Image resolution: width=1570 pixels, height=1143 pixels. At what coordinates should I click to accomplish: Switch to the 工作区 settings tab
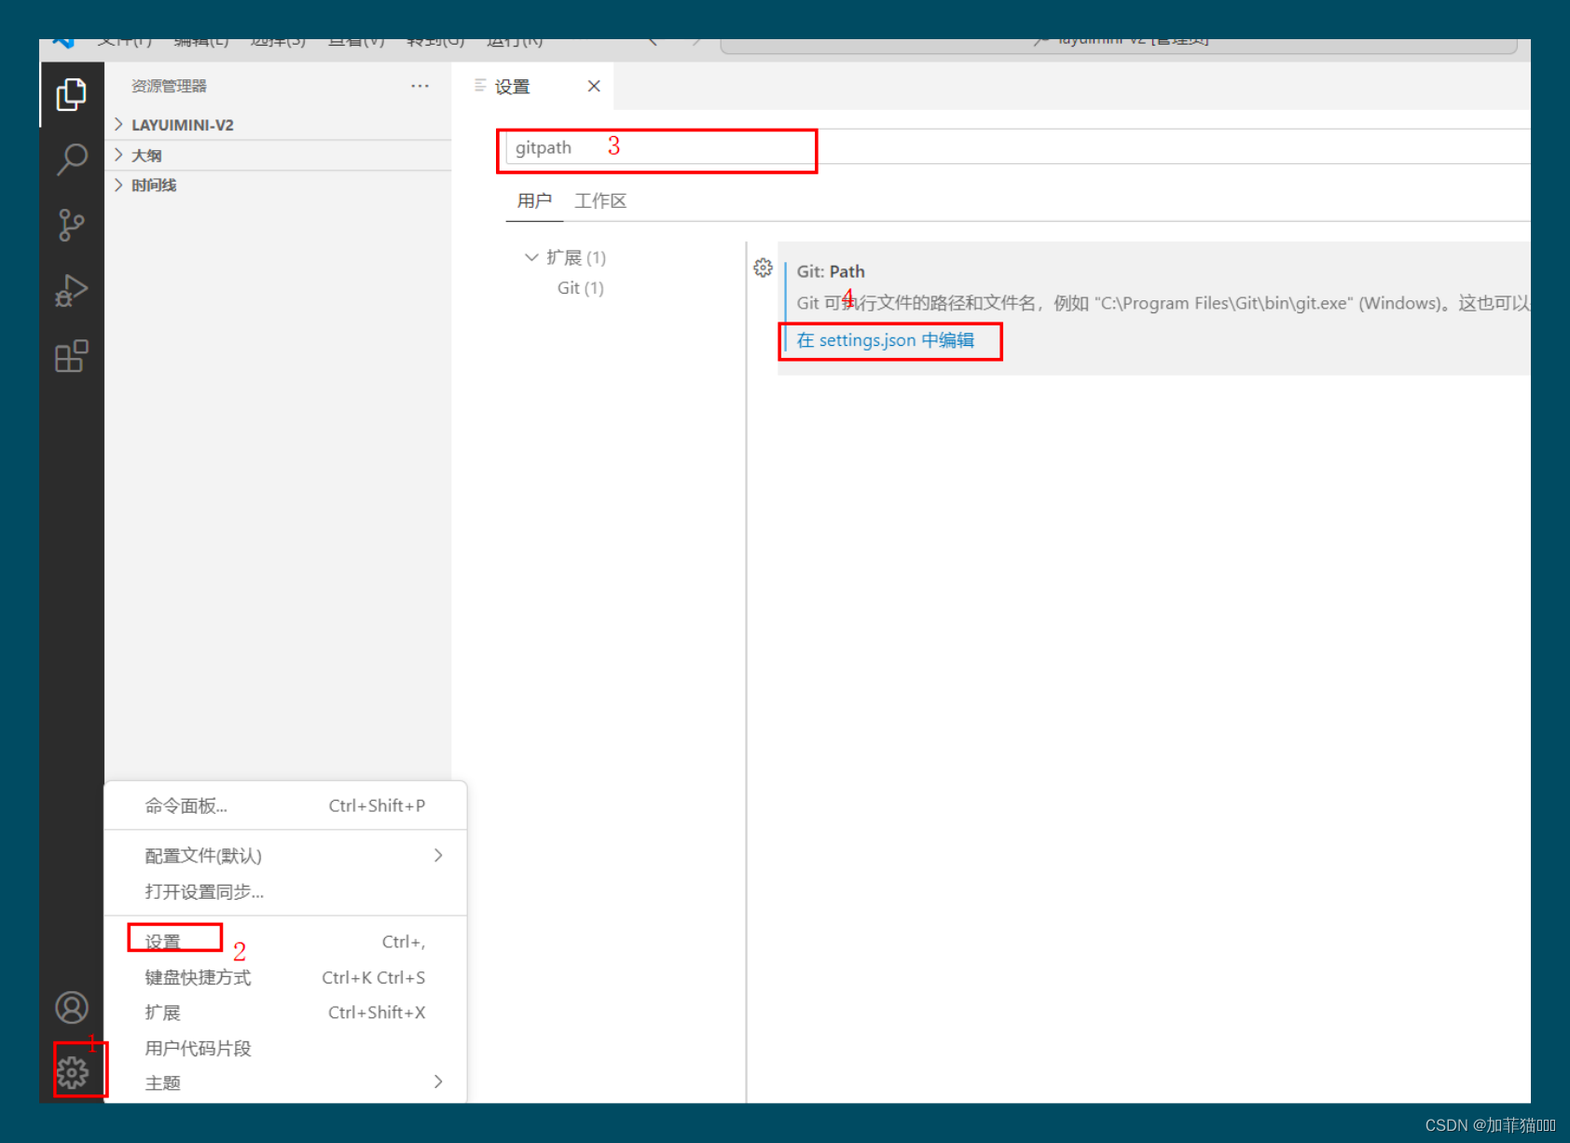pyautogui.click(x=600, y=200)
